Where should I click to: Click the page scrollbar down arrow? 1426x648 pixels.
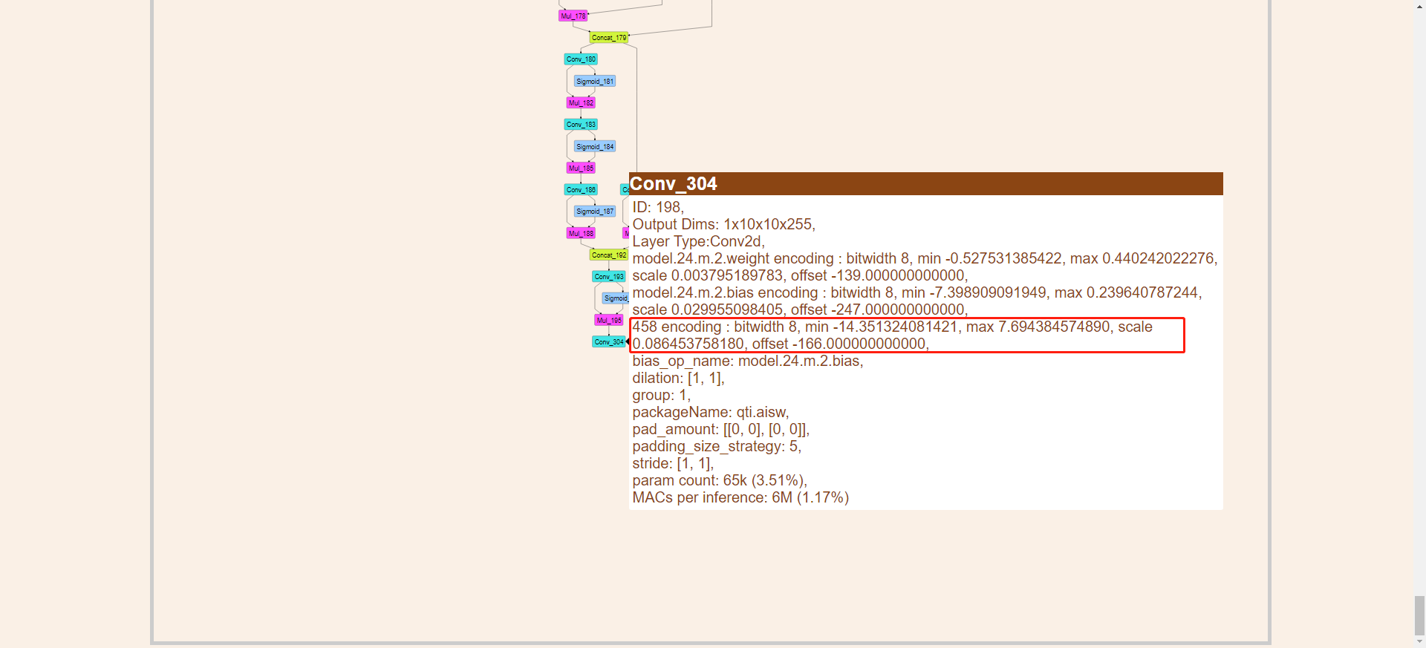[1419, 642]
